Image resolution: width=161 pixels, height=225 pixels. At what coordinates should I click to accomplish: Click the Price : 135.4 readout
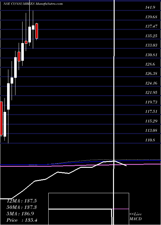(x=22, y=220)
